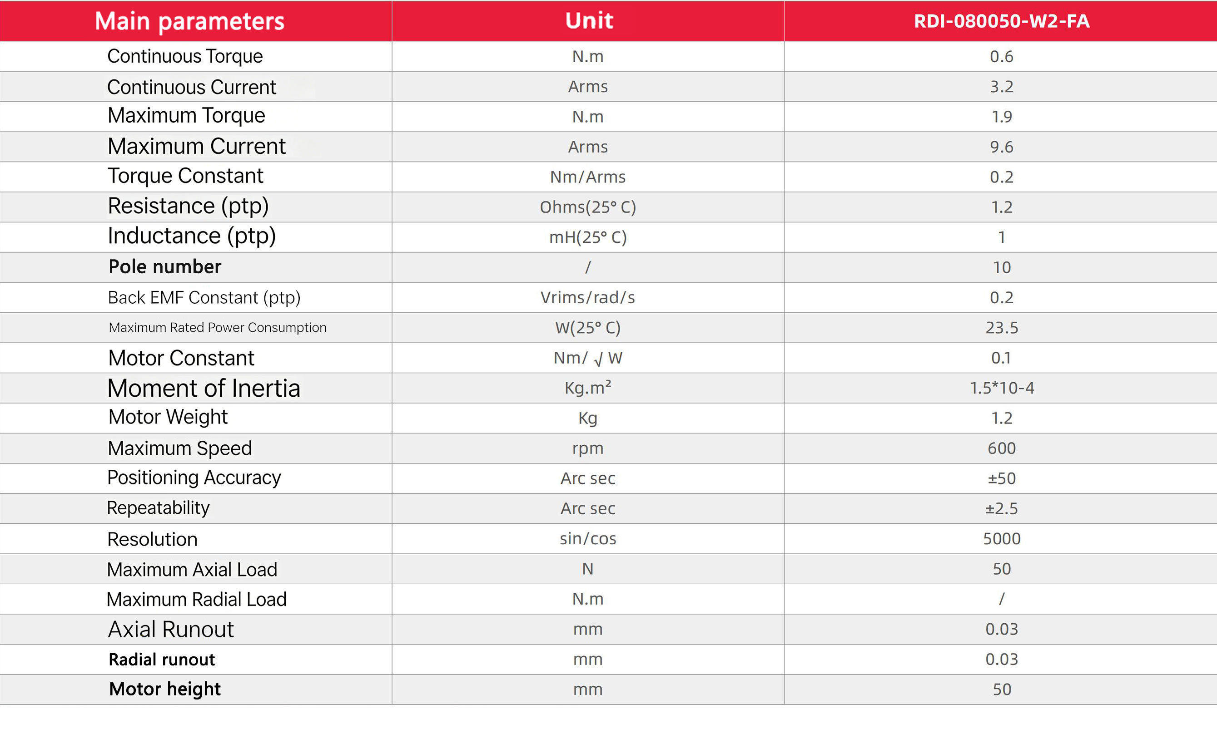
Task: Click the Resistance (ptp) label
Action: click(x=188, y=207)
